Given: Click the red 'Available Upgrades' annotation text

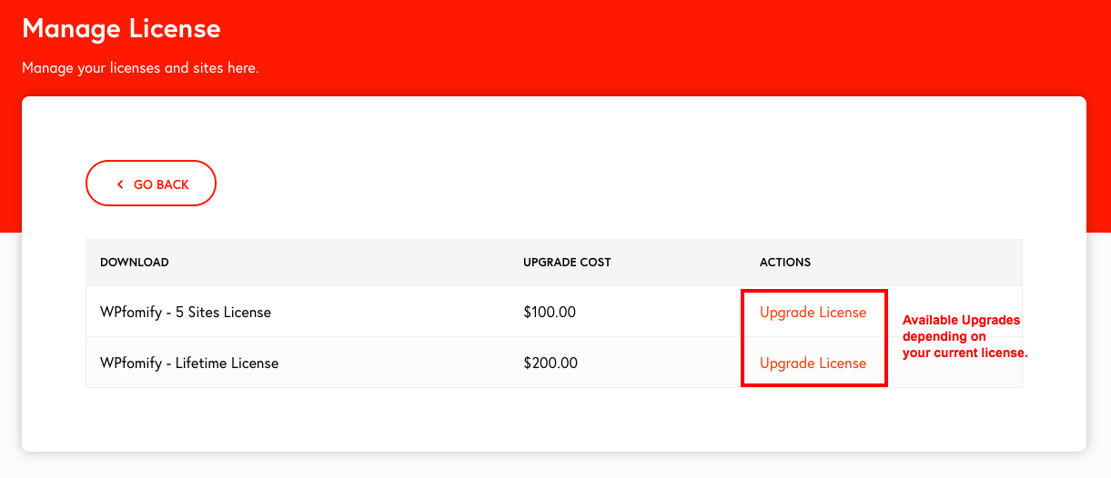Looking at the screenshot, I should 961,320.
